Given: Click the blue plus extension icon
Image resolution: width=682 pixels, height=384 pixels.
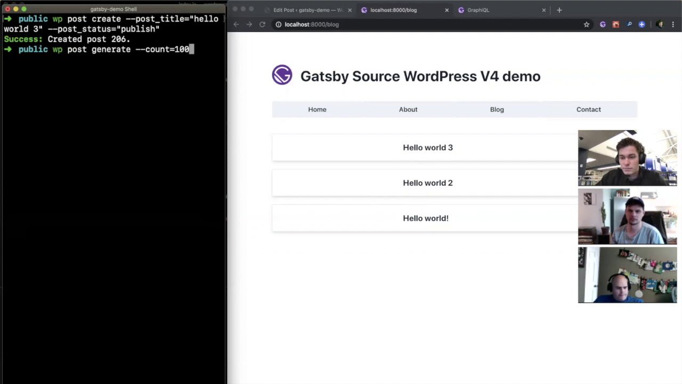Looking at the screenshot, I should [642, 25].
